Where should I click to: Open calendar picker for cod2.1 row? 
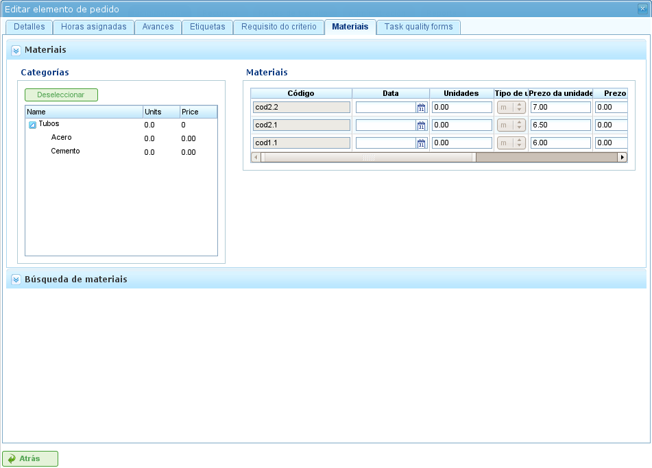422,125
